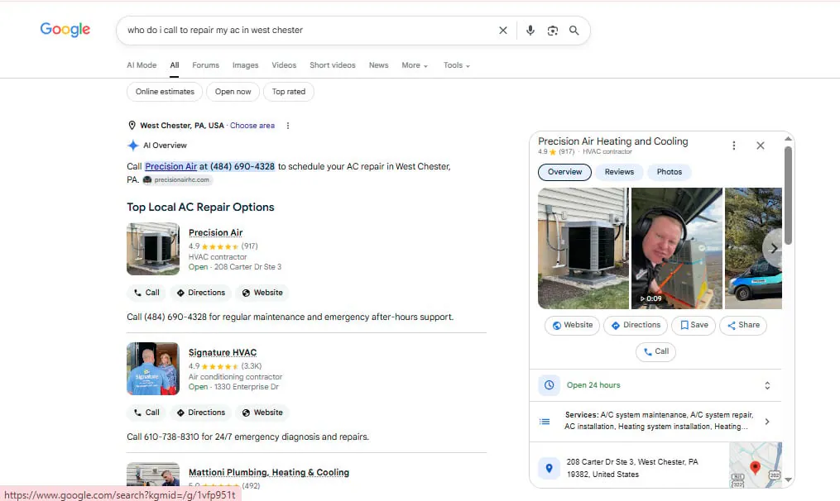The width and height of the screenshot is (840, 501).
Task: Get Directions to Precision Air in results
Action: pyautogui.click(x=201, y=293)
